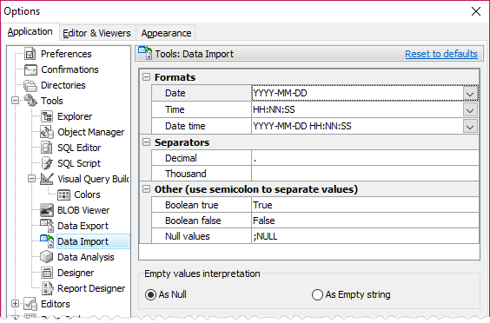Collapse the Tools tree node

pyautogui.click(x=15, y=101)
